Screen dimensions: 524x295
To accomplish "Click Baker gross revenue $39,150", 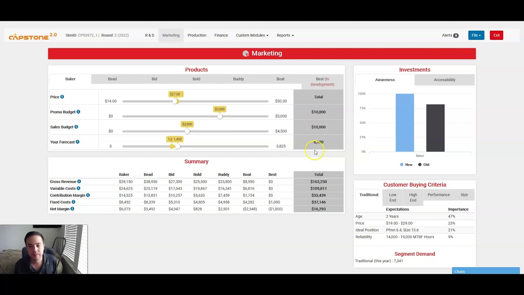I will 126,182.
